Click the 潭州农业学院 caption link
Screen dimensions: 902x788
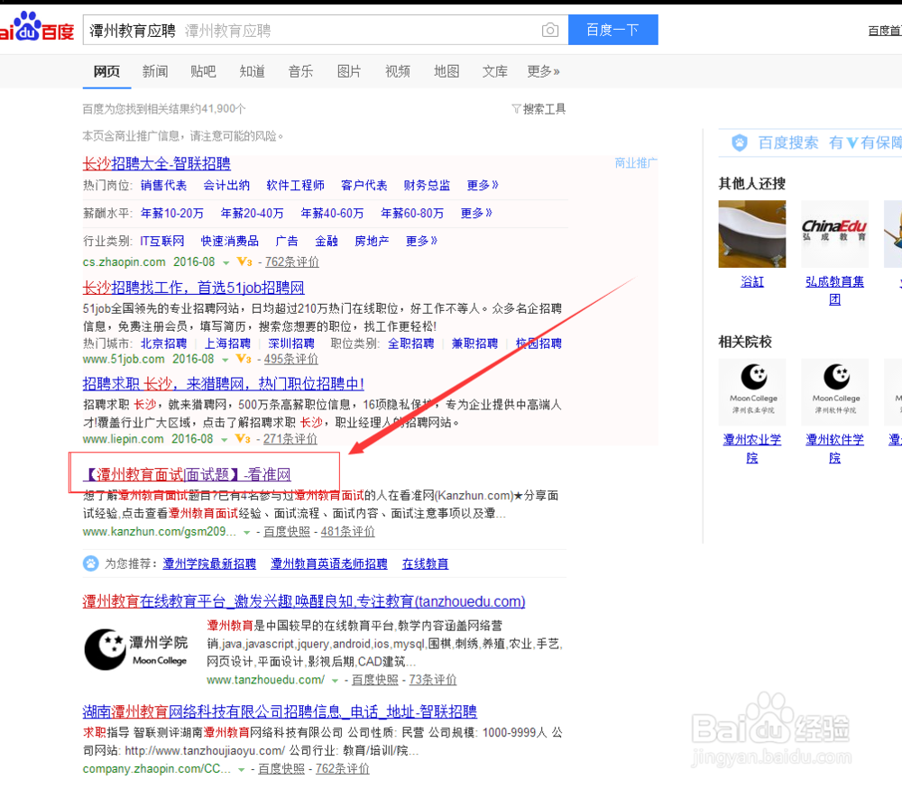click(752, 449)
